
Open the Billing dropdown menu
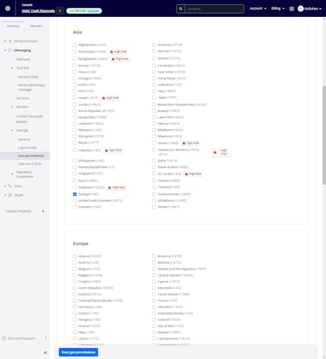pyautogui.click(x=278, y=8)
